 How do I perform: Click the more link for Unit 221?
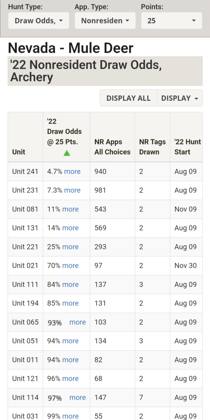click(70, 247)
